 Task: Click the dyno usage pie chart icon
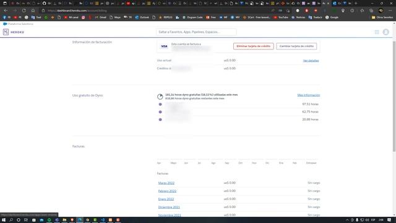pos(160,97)
